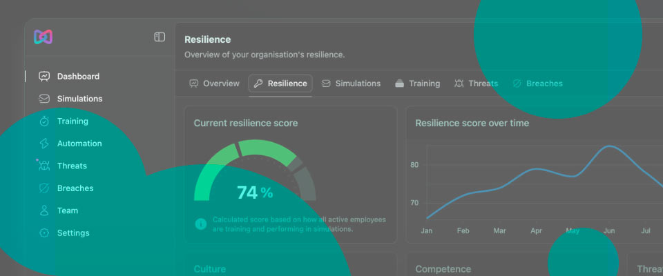Click the 'Culture' card heading
This screenshot has height=276, width=663.
click(210, 269)
